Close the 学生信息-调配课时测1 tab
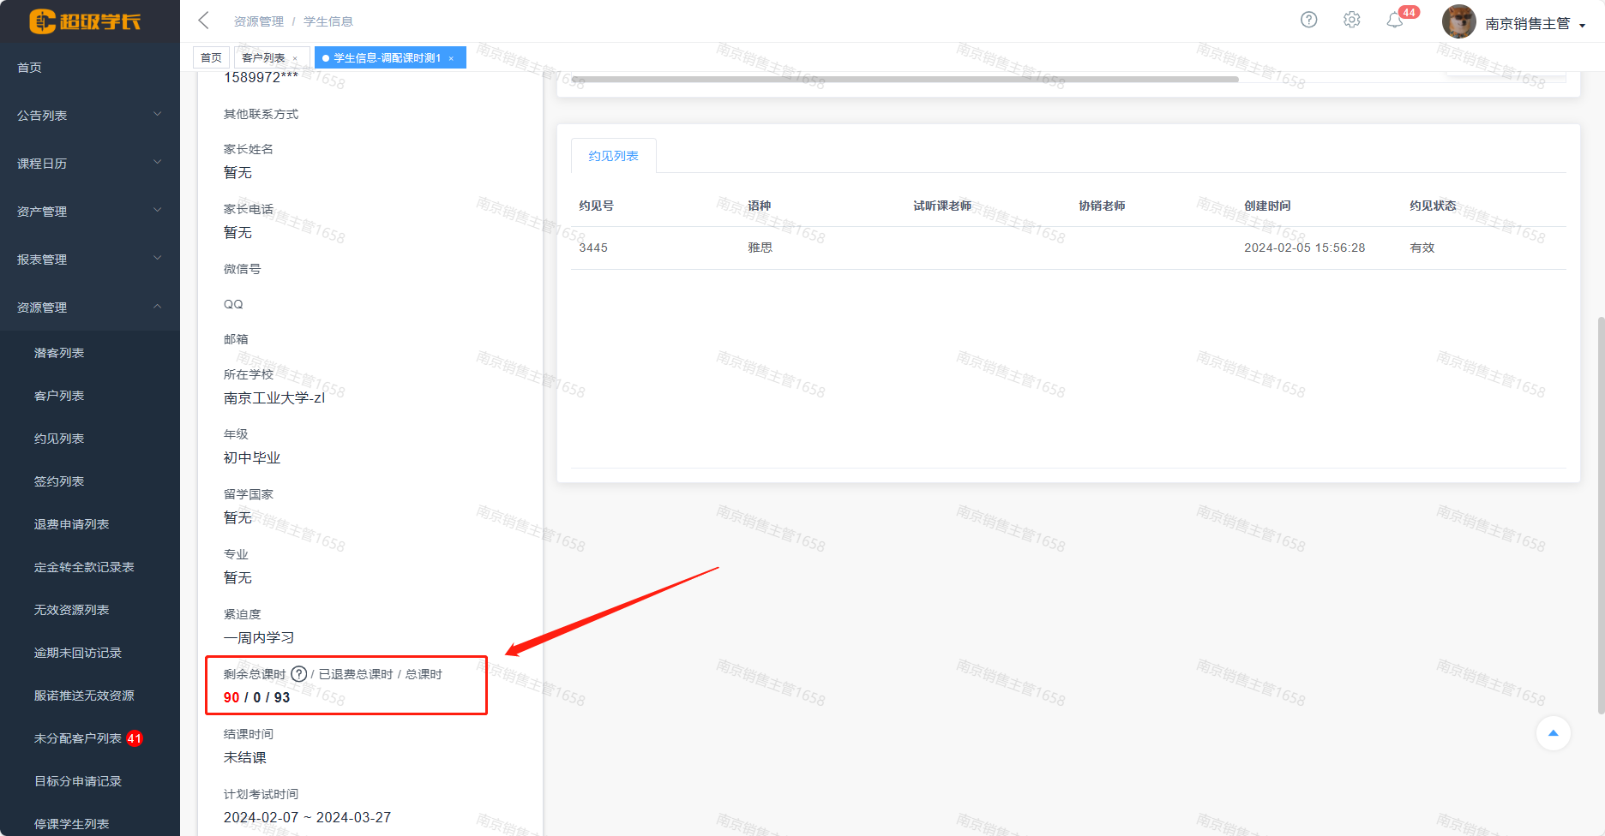The height and width of the screenshot is (836, 1605). point(451,58)
